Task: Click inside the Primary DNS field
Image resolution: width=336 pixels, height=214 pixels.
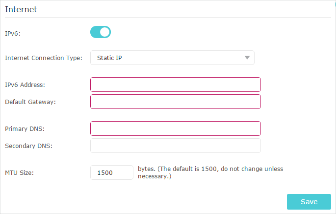Action: (176, 128)
